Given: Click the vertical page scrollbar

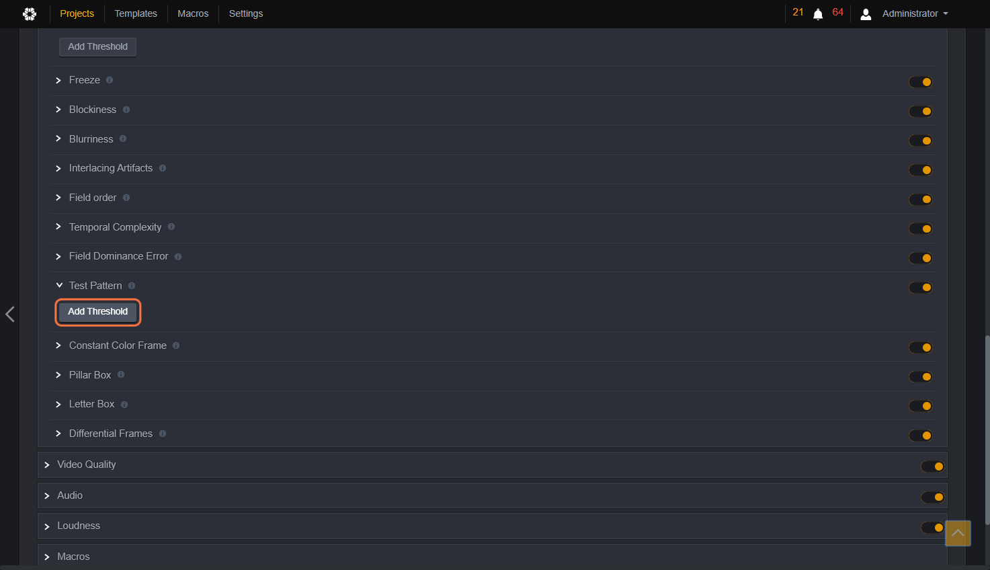Looking at the screenshot, I should (x=987, y=430).
